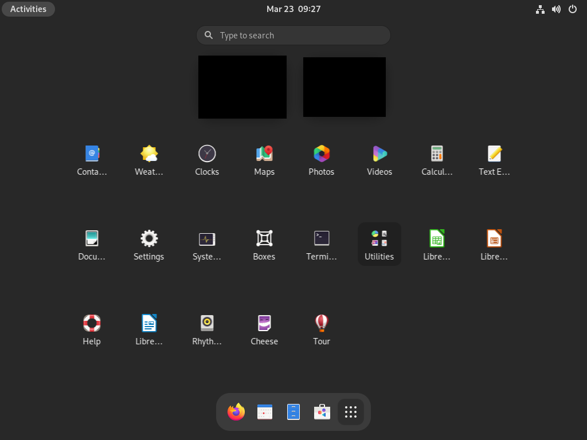Screen dimensions: 587x440
Task: Open the Calculator app
Action: pos(437,160)
